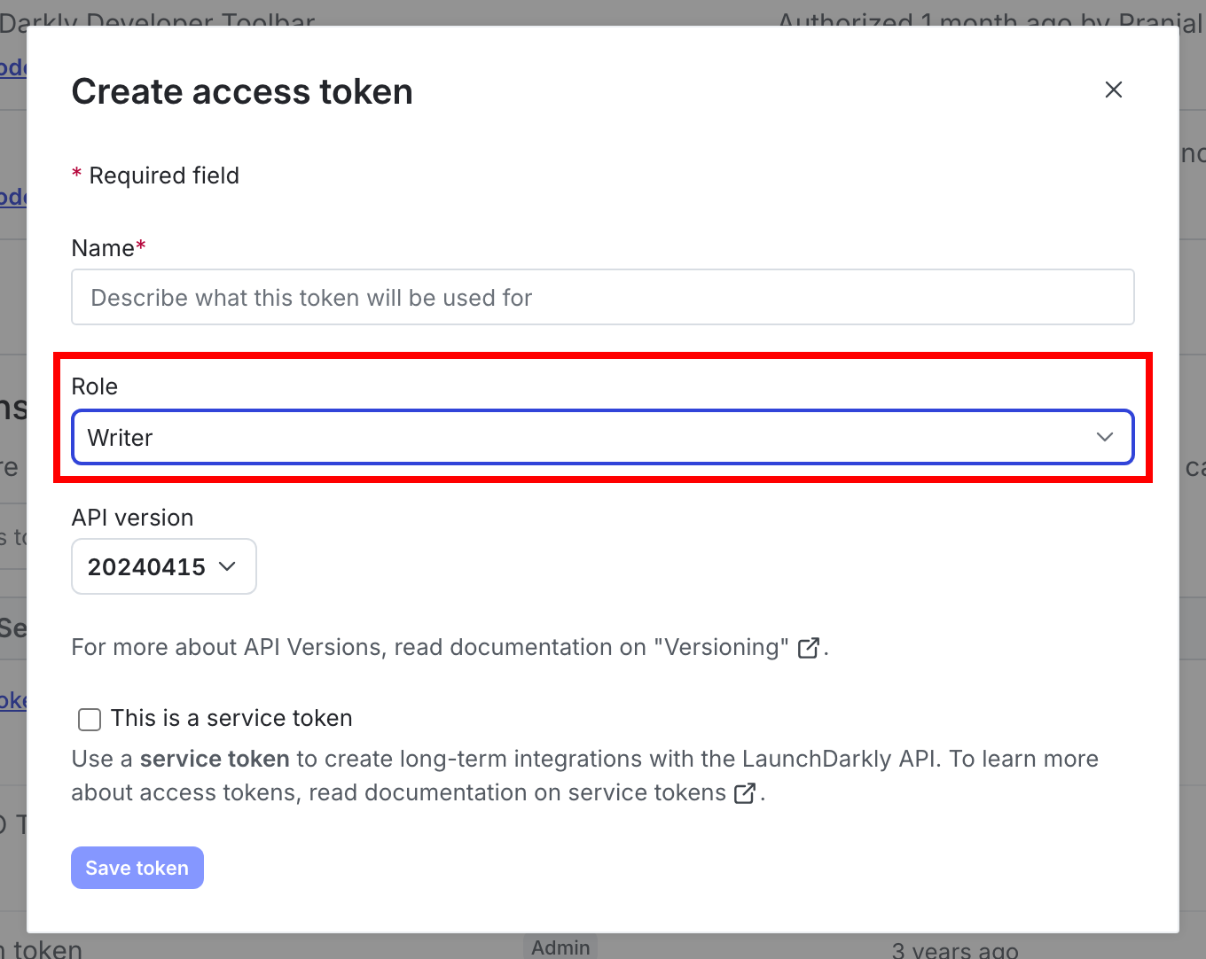Click the chevron icon on the API version selector

coord(229,566)
